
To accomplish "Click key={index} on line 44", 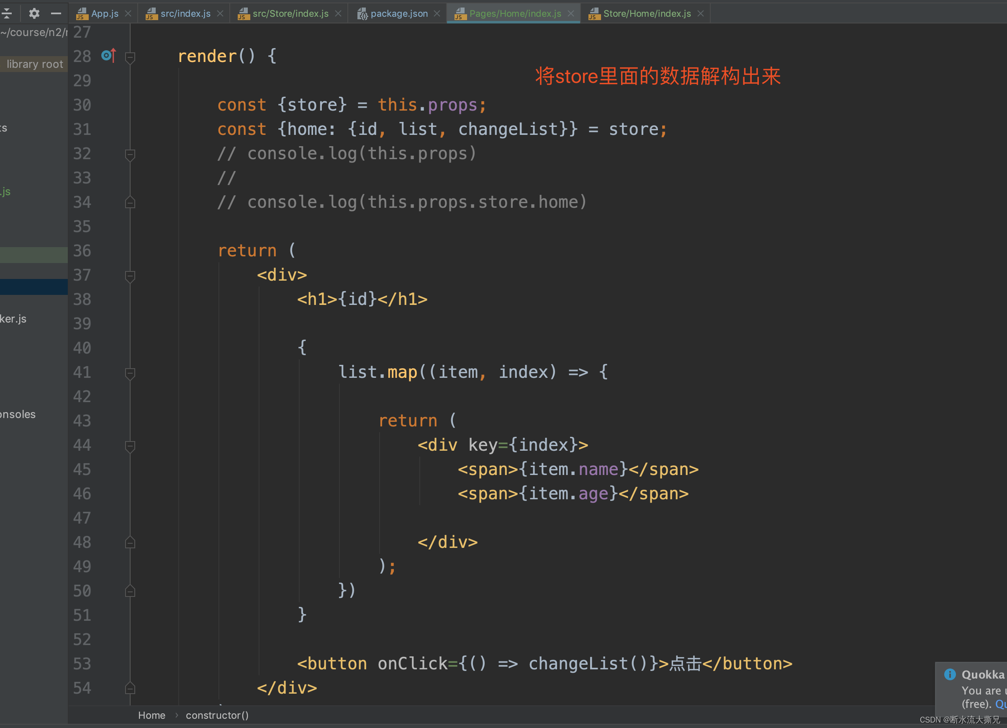I will 523,445.
